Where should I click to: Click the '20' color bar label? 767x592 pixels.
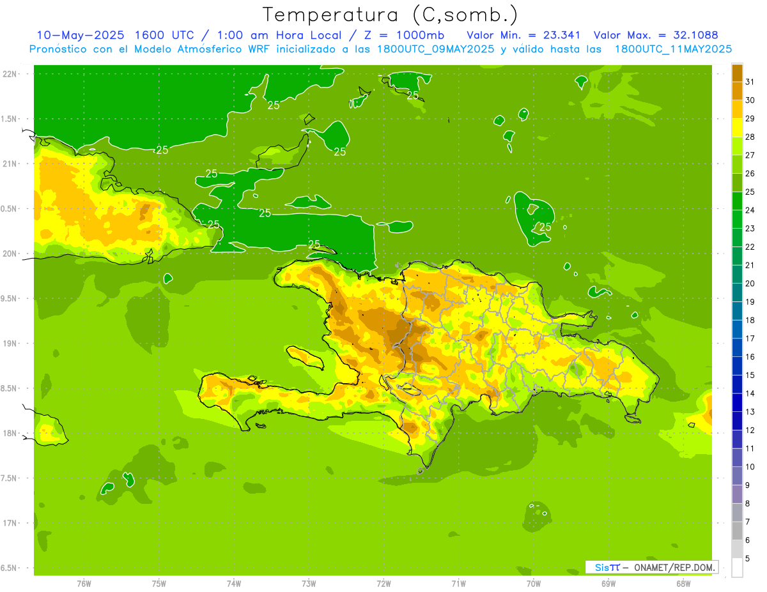(750, 284)
